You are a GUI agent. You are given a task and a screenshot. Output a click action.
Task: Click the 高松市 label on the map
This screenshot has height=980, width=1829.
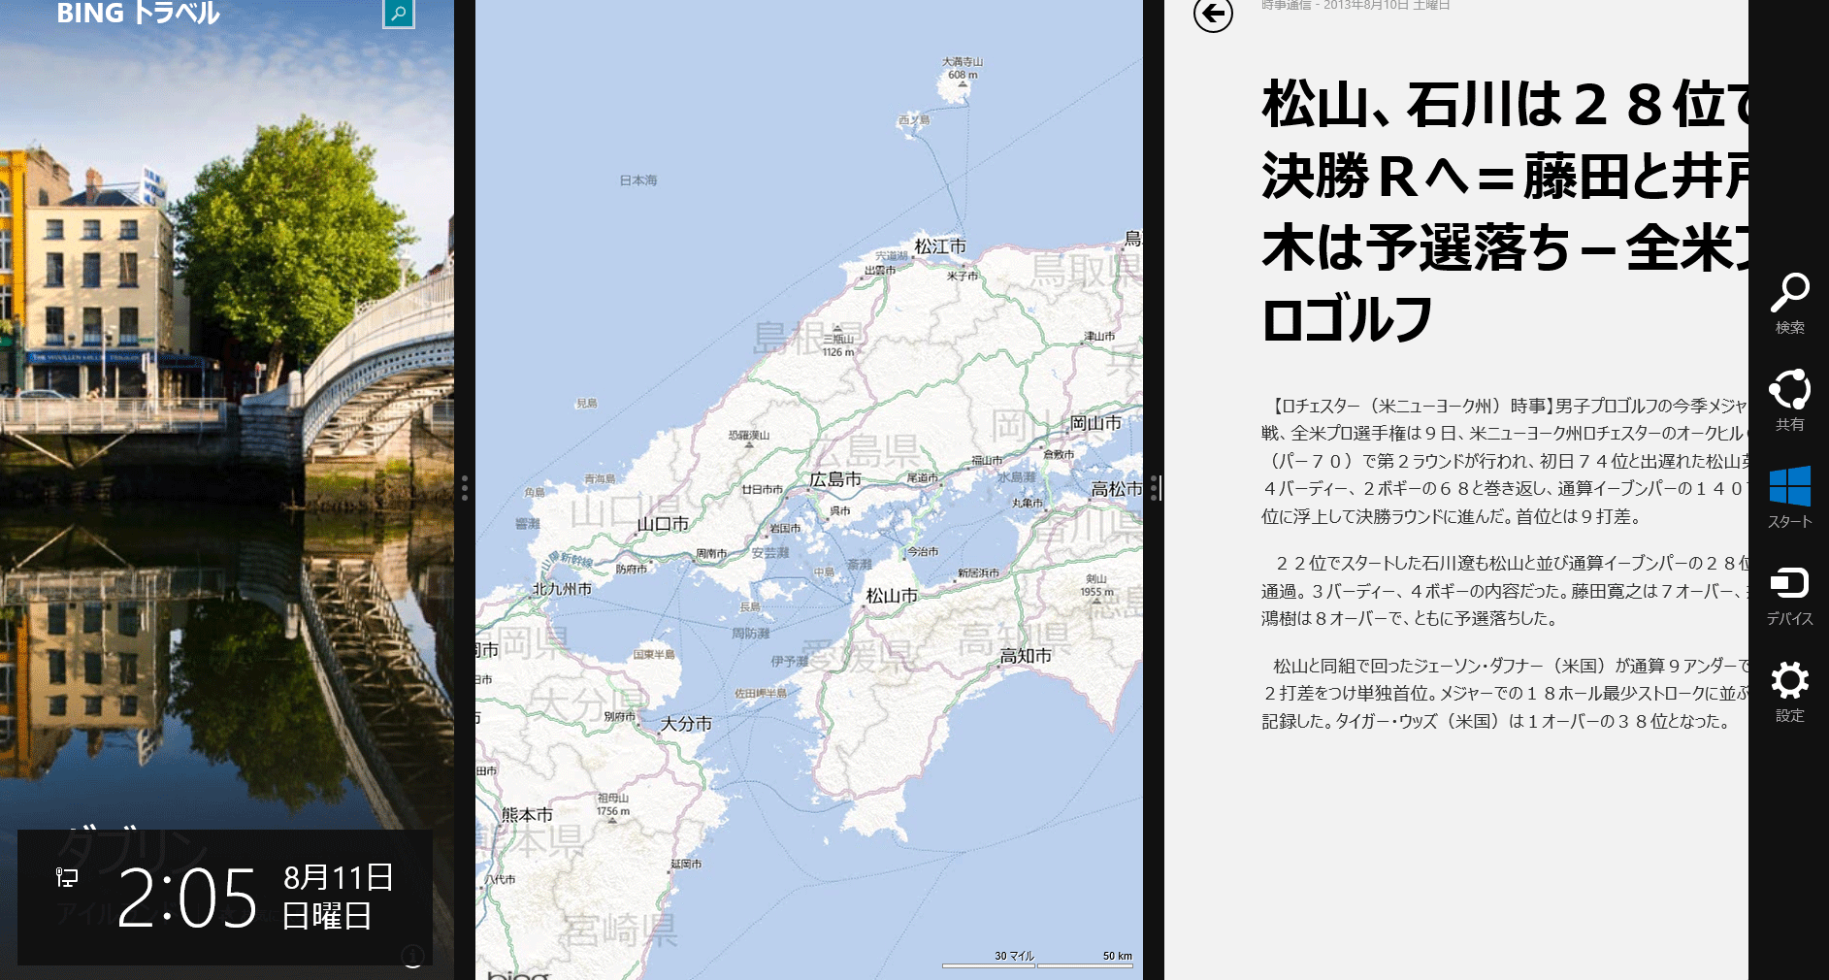1117,489
